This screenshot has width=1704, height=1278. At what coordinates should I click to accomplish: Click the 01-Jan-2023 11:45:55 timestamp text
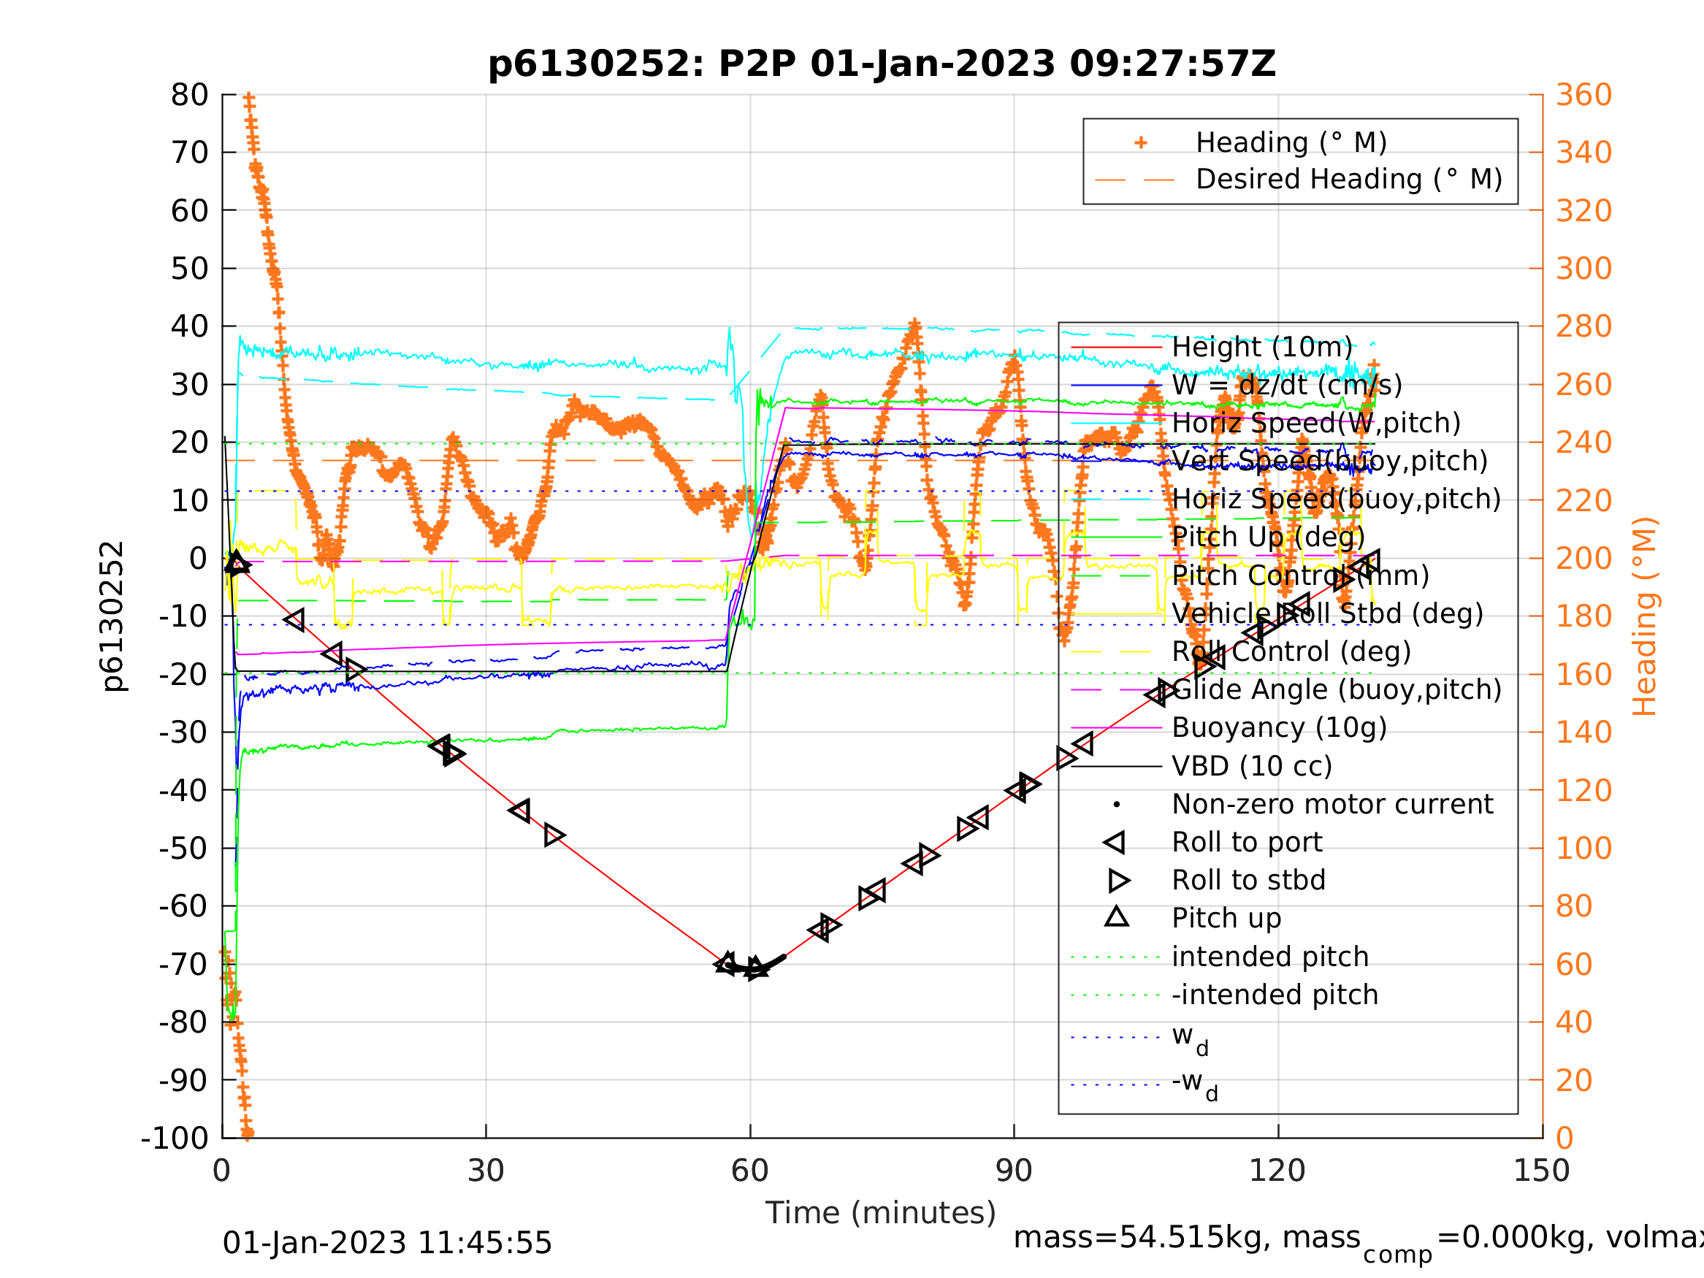(x=386, y=1244)
